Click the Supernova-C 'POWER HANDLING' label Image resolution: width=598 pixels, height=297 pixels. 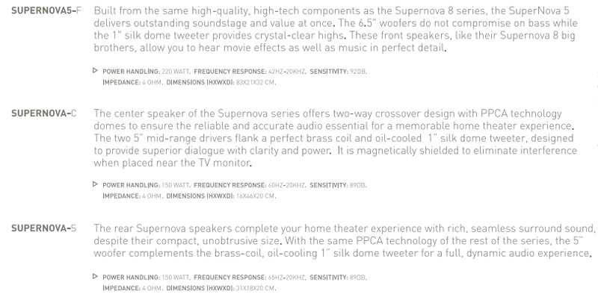click(x=132, y=185)
